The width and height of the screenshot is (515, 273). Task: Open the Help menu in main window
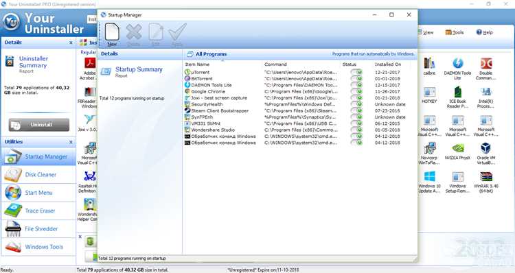tap(485, 32)
